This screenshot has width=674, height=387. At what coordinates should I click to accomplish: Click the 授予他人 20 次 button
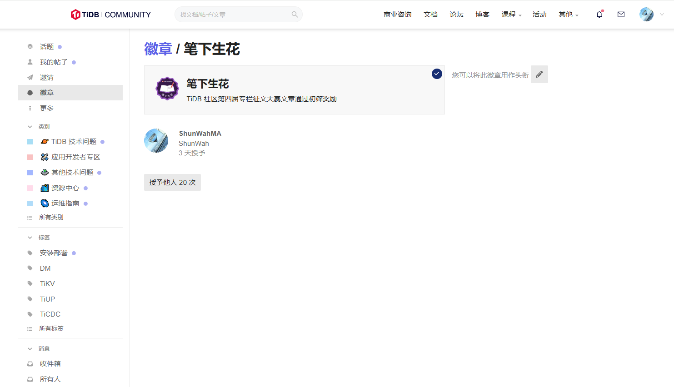tap(172, 182)
